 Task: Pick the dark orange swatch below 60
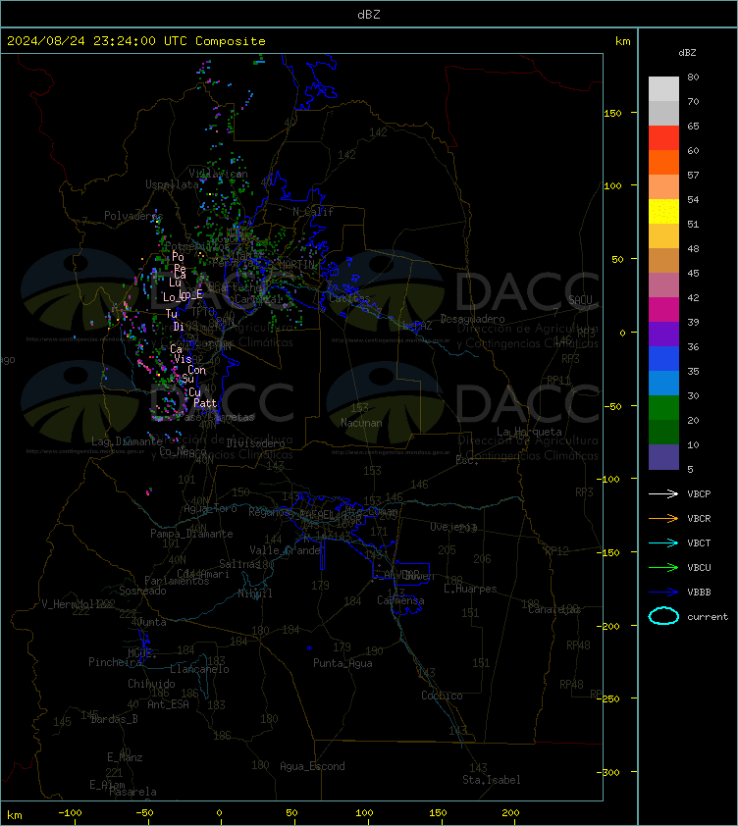663,162
